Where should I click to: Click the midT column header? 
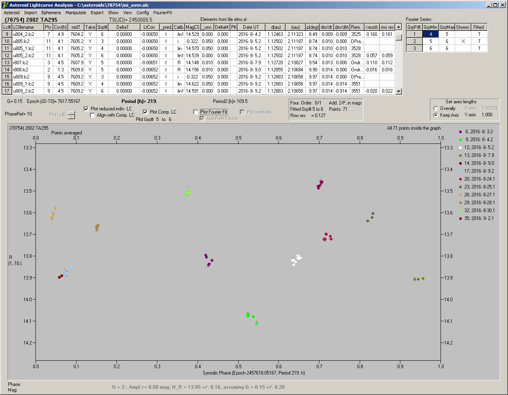pyautogui.click(x=76, y=27)
